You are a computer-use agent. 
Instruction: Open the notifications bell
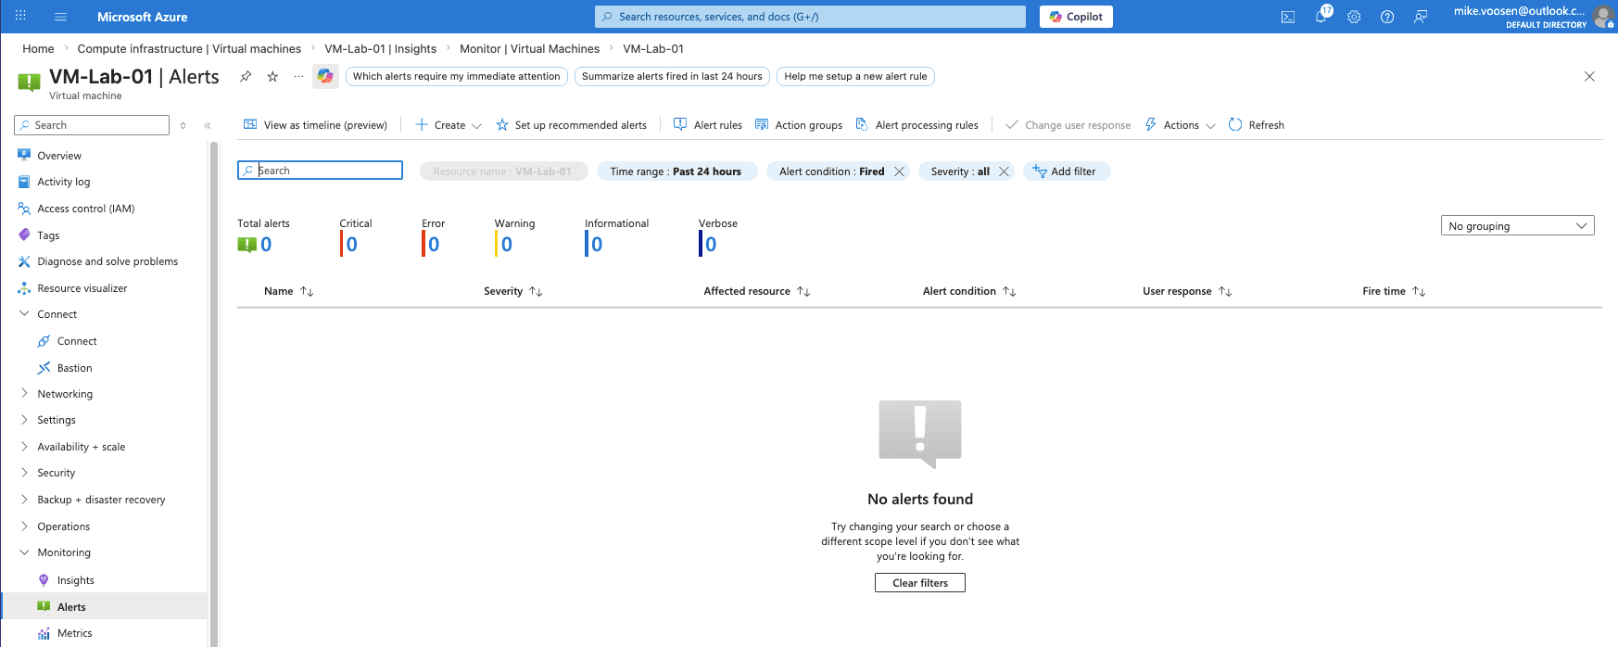point(1321,17)
